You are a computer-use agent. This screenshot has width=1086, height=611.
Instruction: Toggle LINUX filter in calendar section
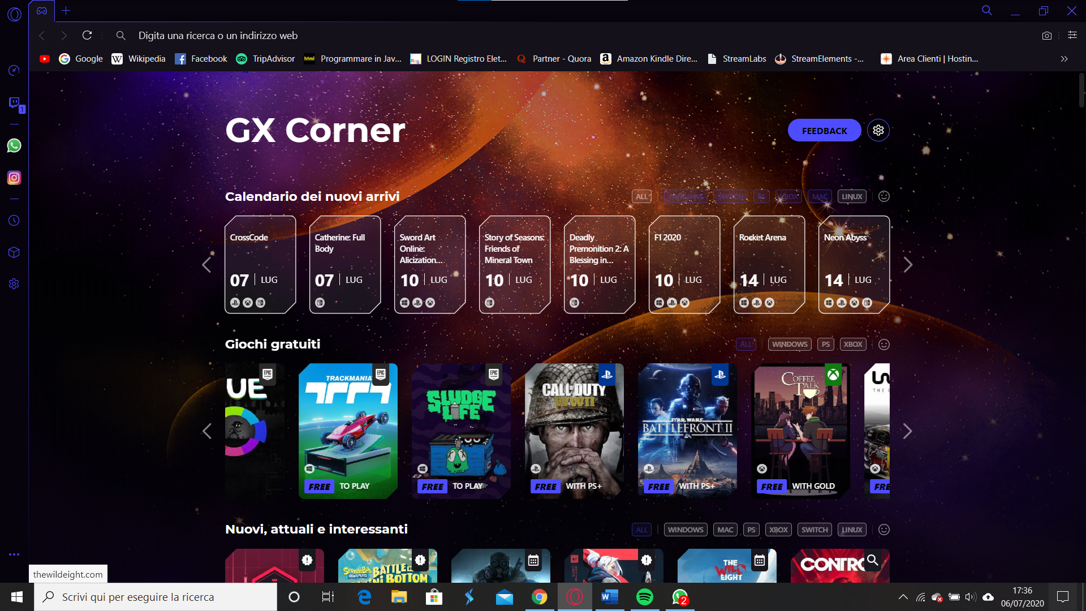point(852,196)
